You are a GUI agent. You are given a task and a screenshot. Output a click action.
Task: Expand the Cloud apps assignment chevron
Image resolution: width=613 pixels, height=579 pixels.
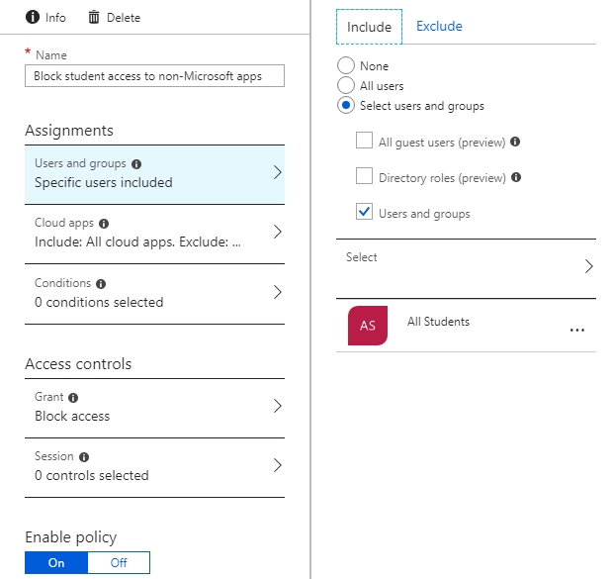pos(277,232)
